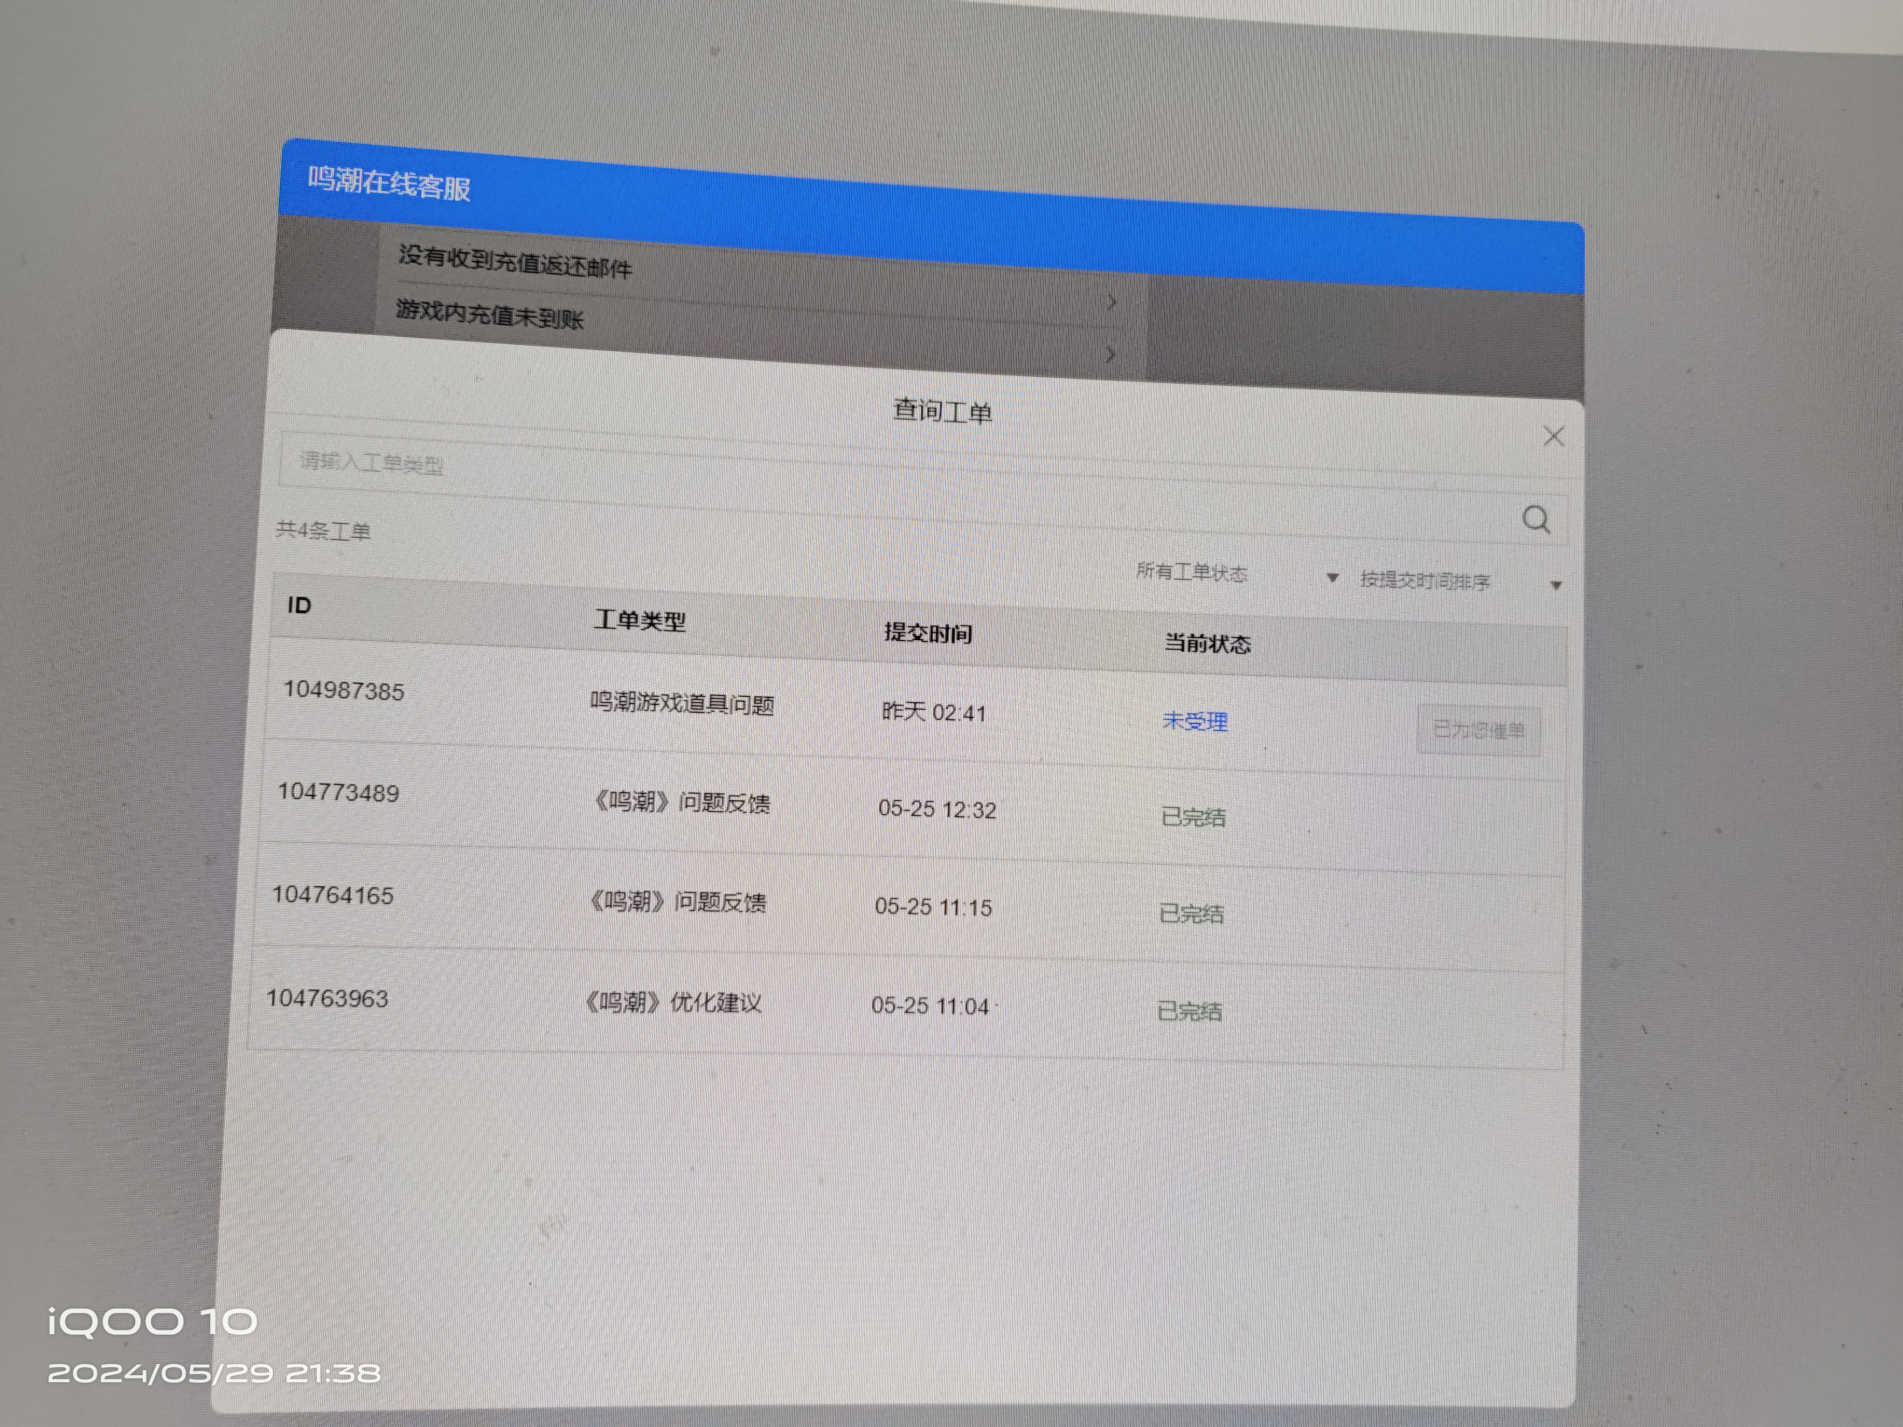Image resolution: width=1903 pixels, height=1427 pixels.
Task: Expand chevron beside 游戏内充值未到账
Action: pyautogui.click(x=1111, y=353)
